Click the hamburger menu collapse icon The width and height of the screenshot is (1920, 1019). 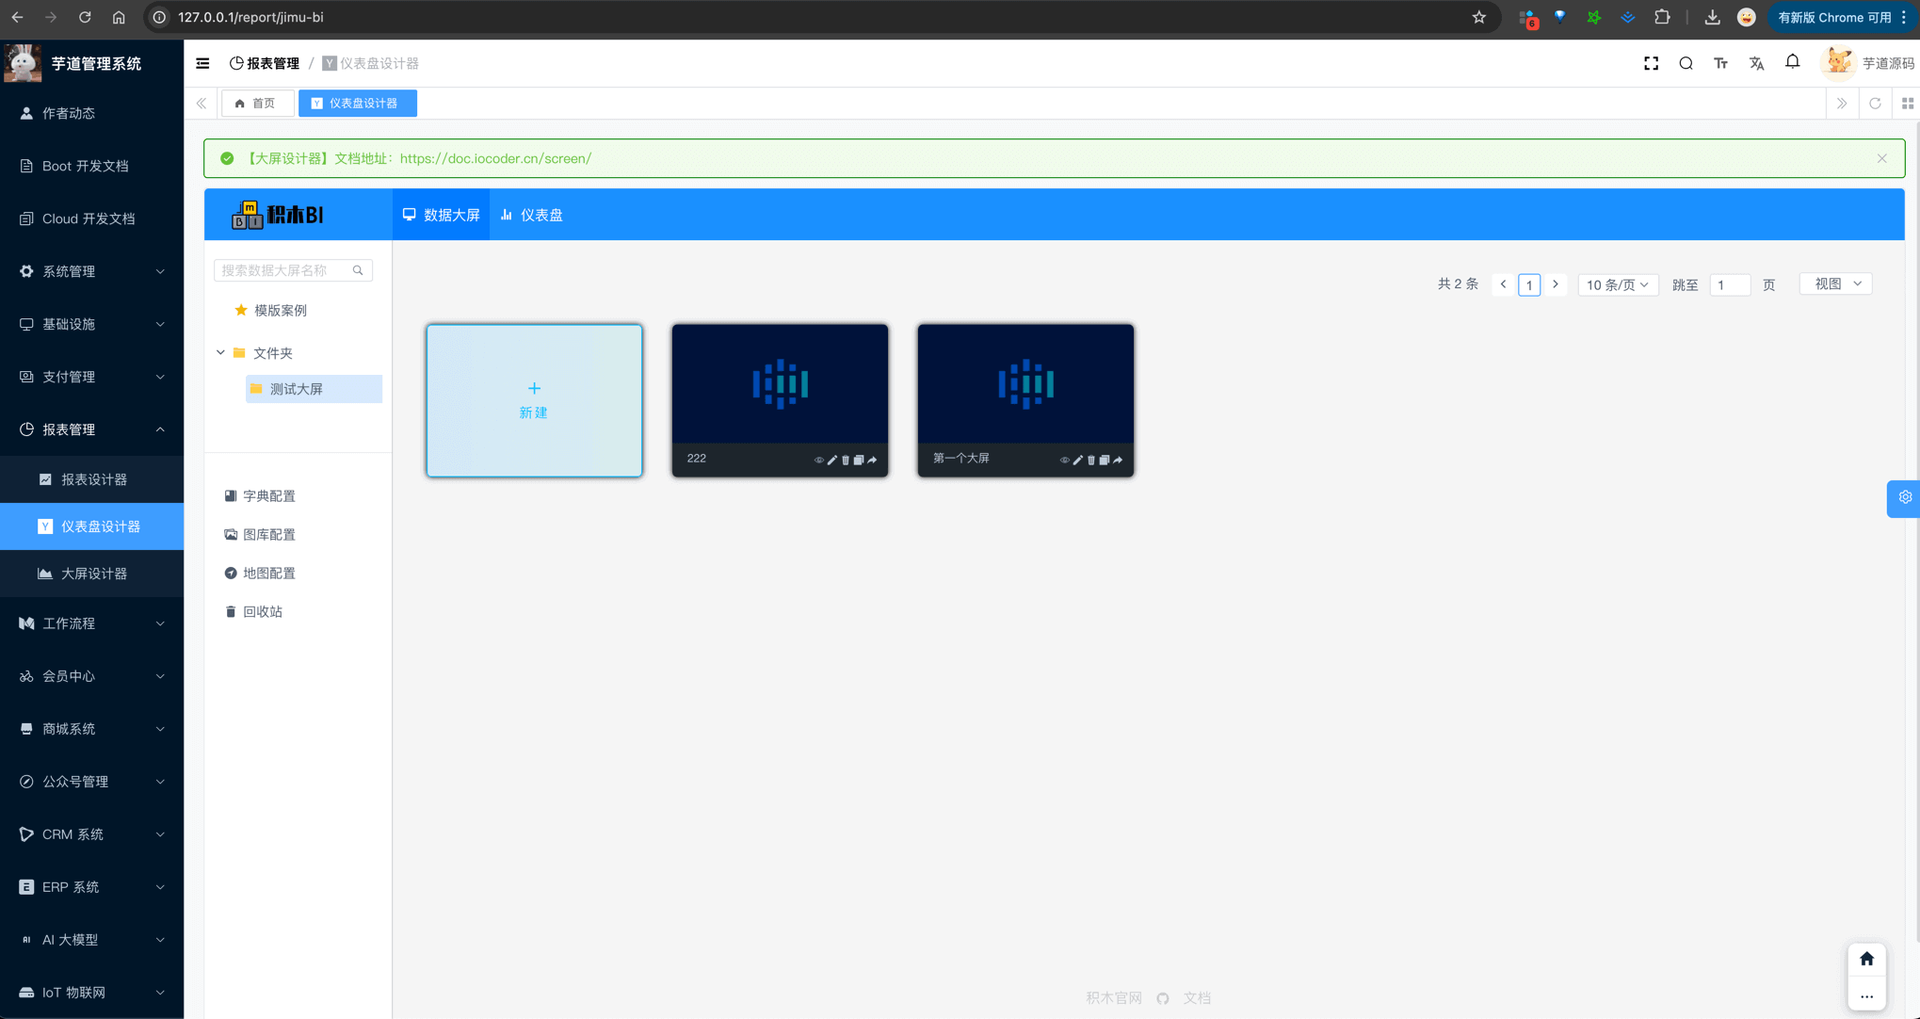point(202,63)
